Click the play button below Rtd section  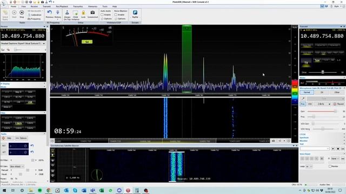tap(333, 149)
